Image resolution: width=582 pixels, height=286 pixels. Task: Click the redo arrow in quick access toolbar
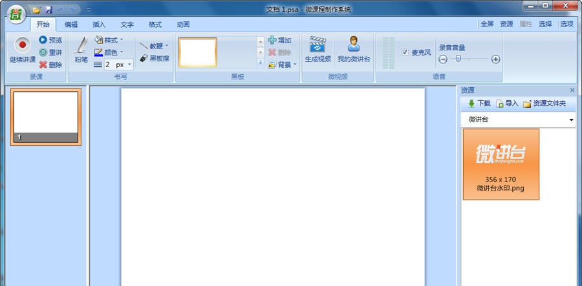[x=72, y=10]
